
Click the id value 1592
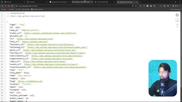[x=18, y=27]
